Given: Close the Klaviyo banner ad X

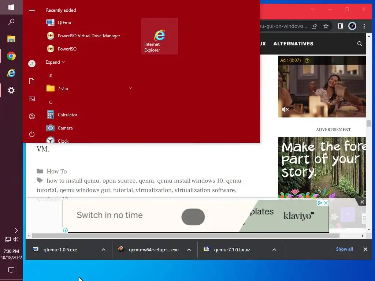Looking at the screenshot, I should click(x=326, y=203).
